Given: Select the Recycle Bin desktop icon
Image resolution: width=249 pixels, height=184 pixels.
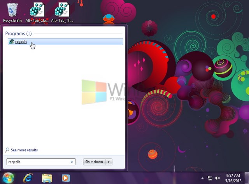Looking at the screenshot, I should (12, 13).
